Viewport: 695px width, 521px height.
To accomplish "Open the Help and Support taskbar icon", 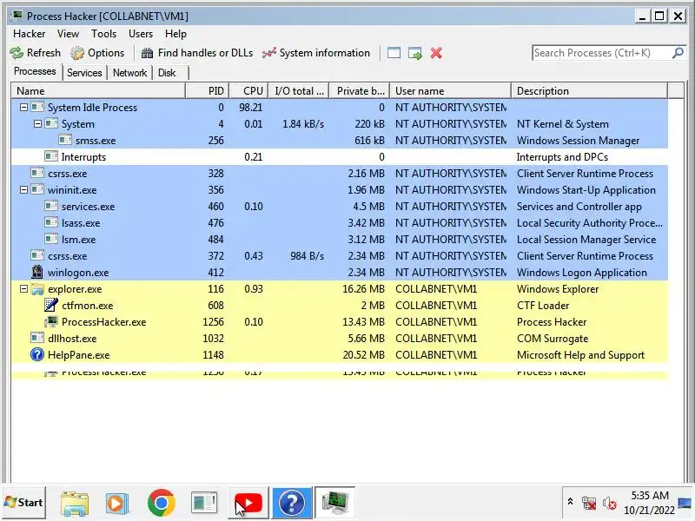I will tap(291, 503).
